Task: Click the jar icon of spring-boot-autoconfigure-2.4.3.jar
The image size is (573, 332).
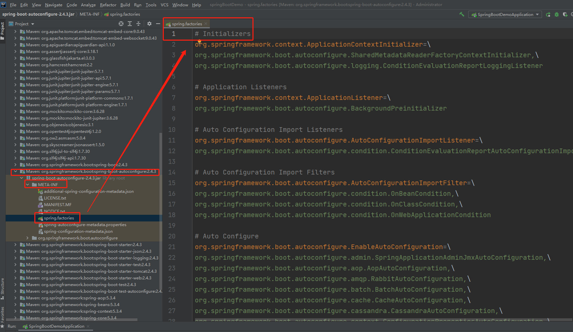Action: pyautogui.click(x=28, y=178)
